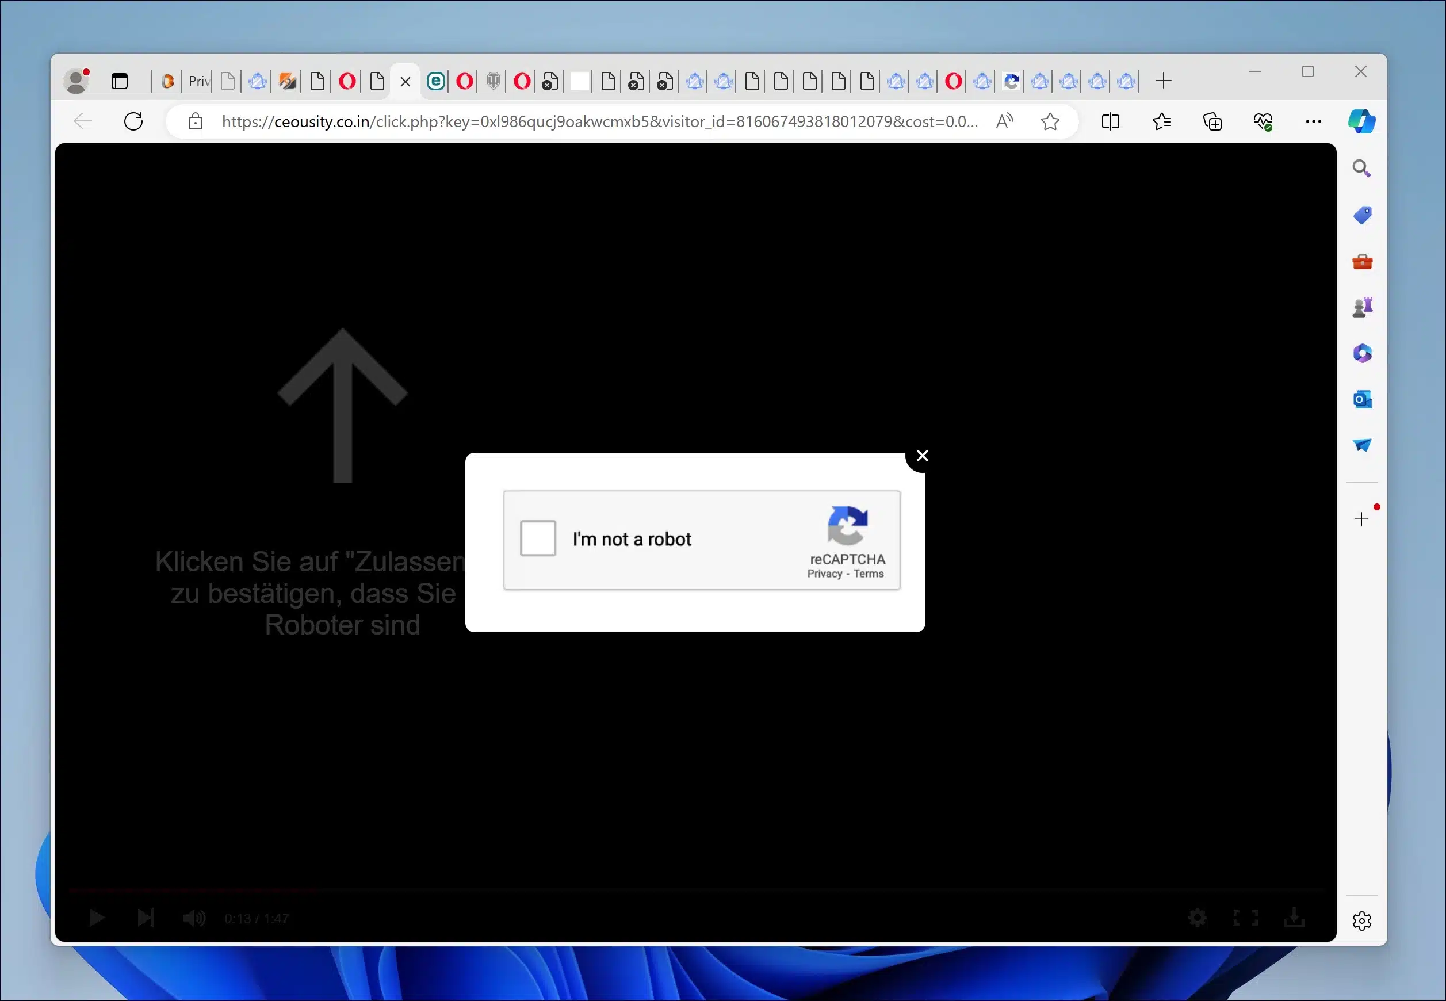Switch to the reCAPTCHA-icon tab
Screen dimensions: 1446x1001
[1011, 81]
